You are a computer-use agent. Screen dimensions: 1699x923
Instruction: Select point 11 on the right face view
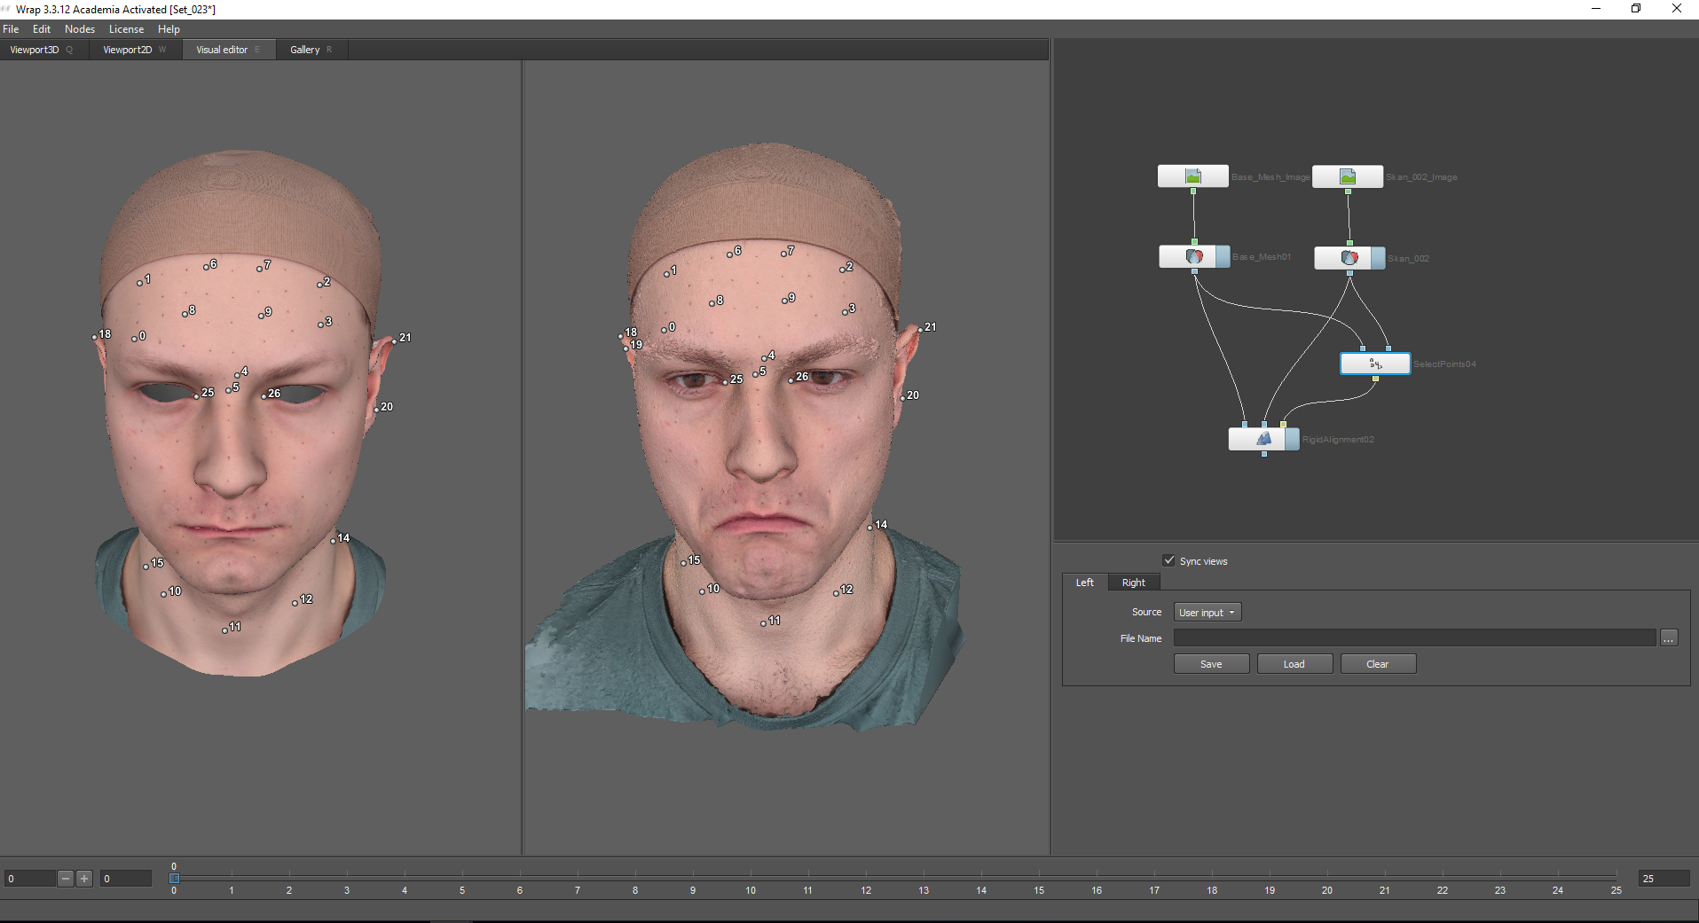[x=764, y=623]
